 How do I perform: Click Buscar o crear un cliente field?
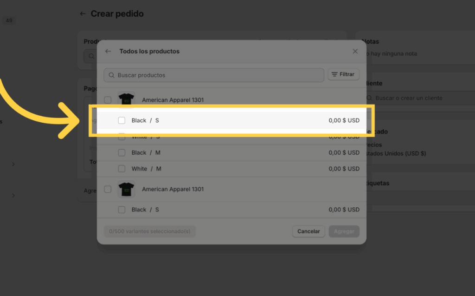(417, 98)
